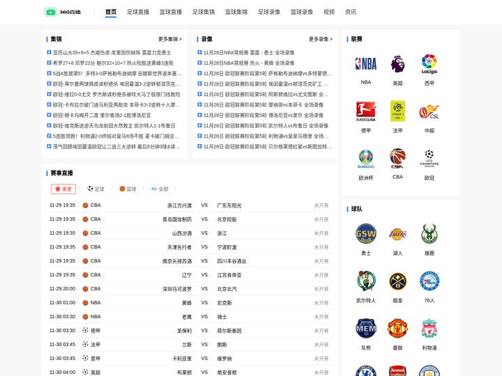Click the 360直播 logo
Viewport: 502px width, 376px height.
63,12
